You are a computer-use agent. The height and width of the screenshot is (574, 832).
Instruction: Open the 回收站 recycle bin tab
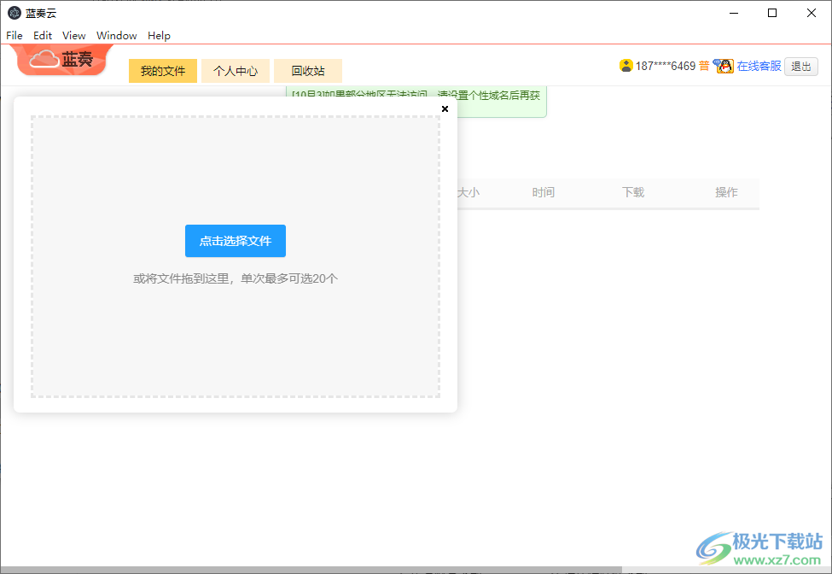308,71
